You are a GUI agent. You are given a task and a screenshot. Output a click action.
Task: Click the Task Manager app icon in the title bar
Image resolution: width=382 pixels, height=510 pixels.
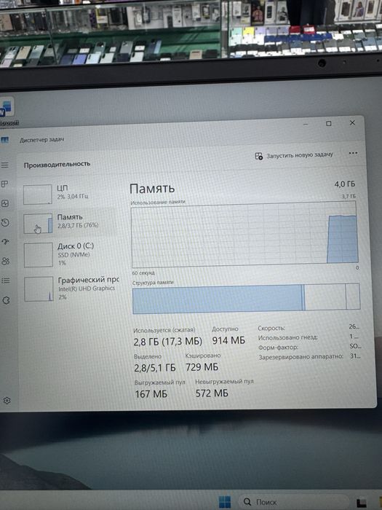(x=4, y=140)
